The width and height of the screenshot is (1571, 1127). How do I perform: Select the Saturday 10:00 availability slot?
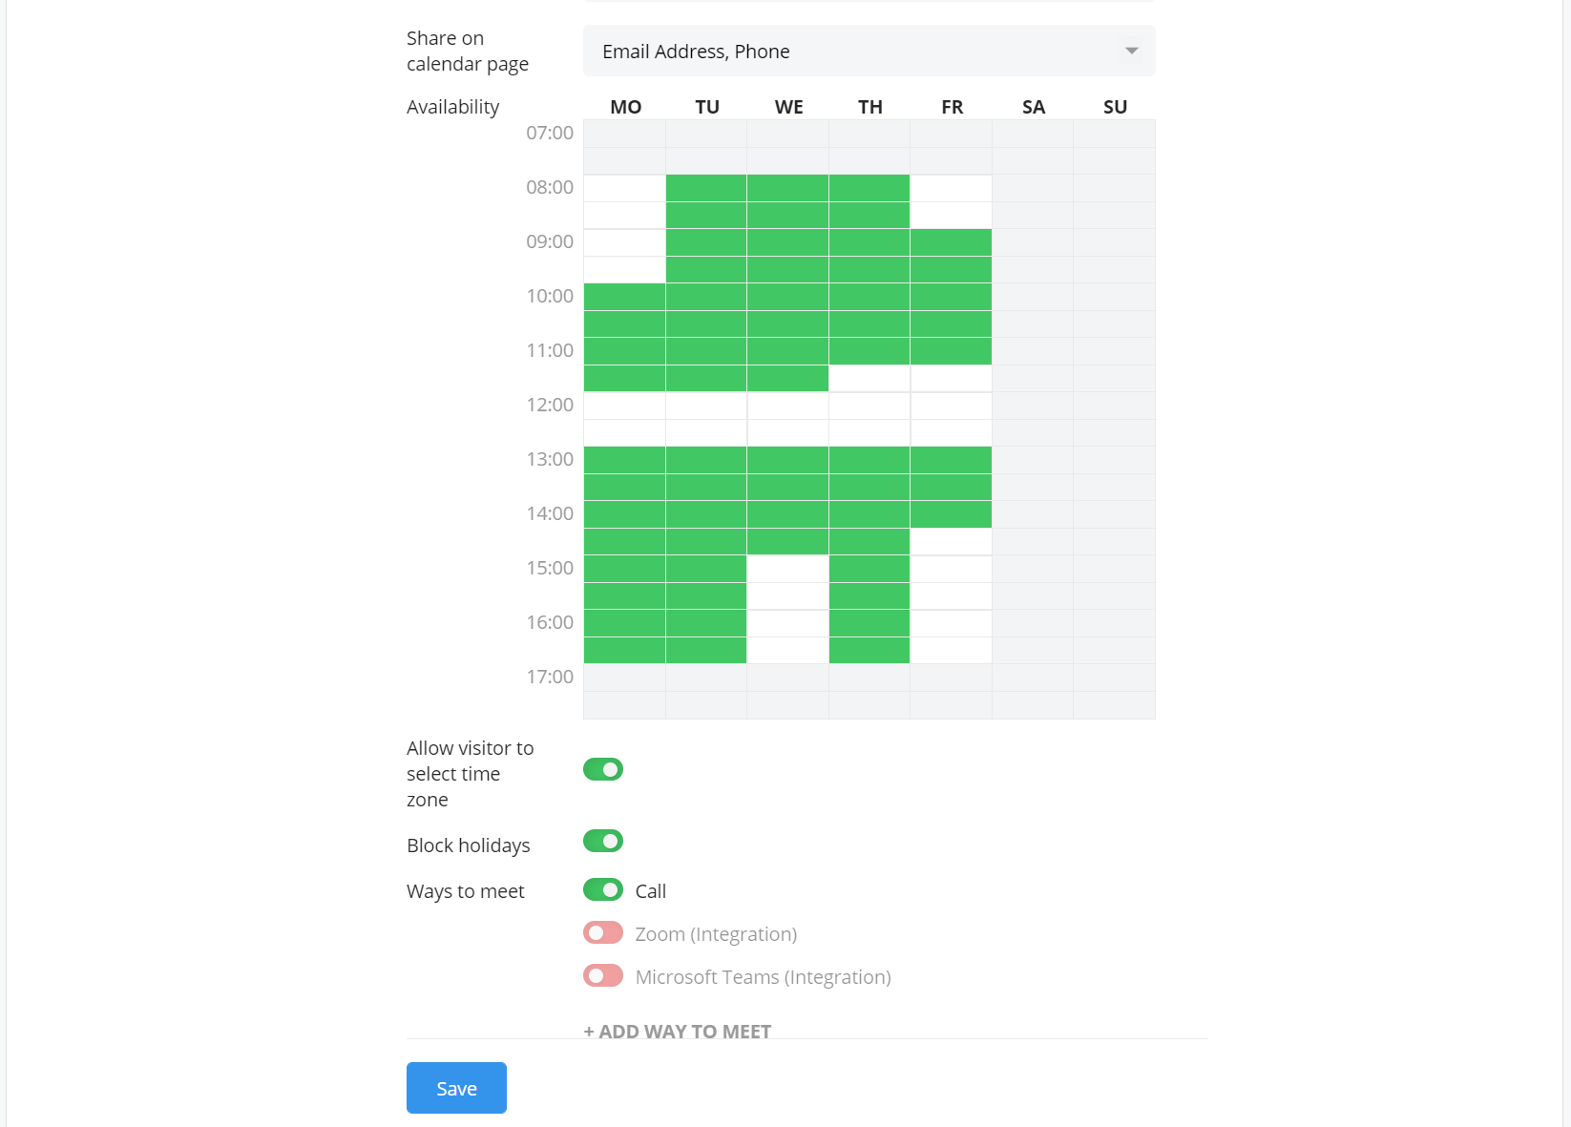pos(1033,297)
